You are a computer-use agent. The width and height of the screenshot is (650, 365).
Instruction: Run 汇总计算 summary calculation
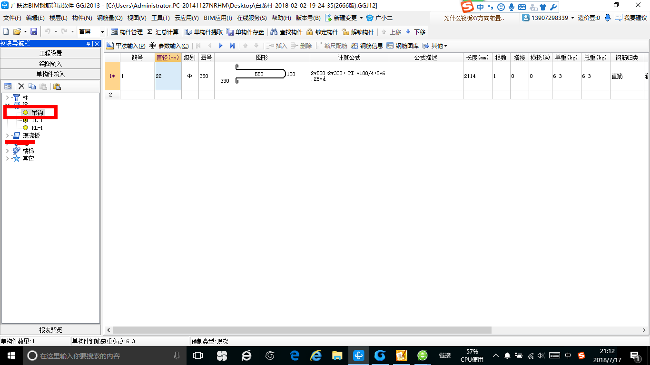point(163,32)
